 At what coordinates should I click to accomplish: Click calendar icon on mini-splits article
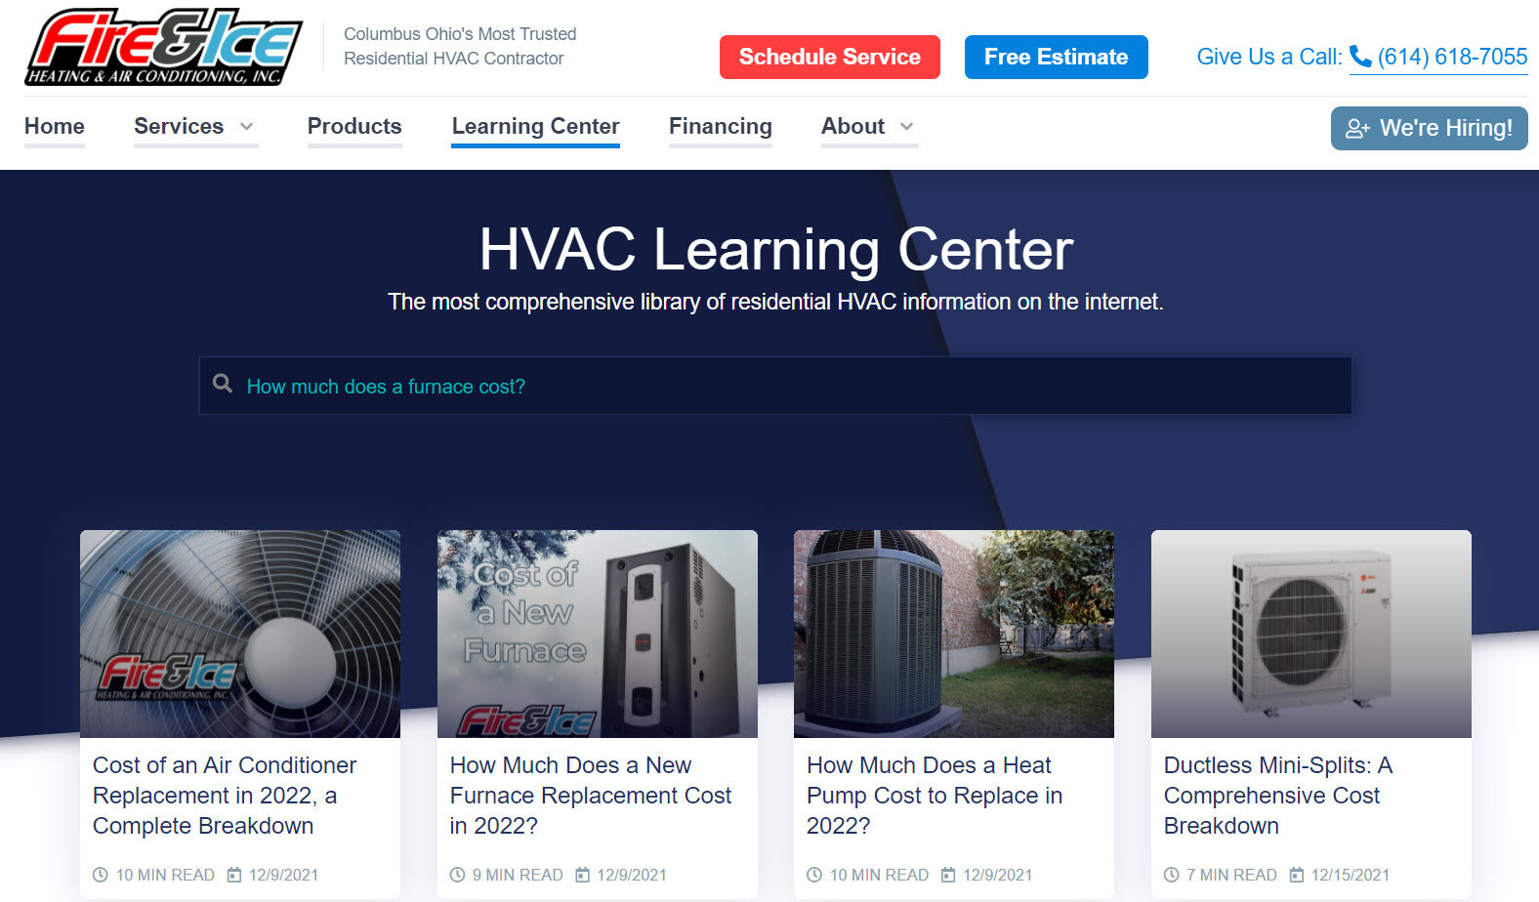click(1297, 875)
